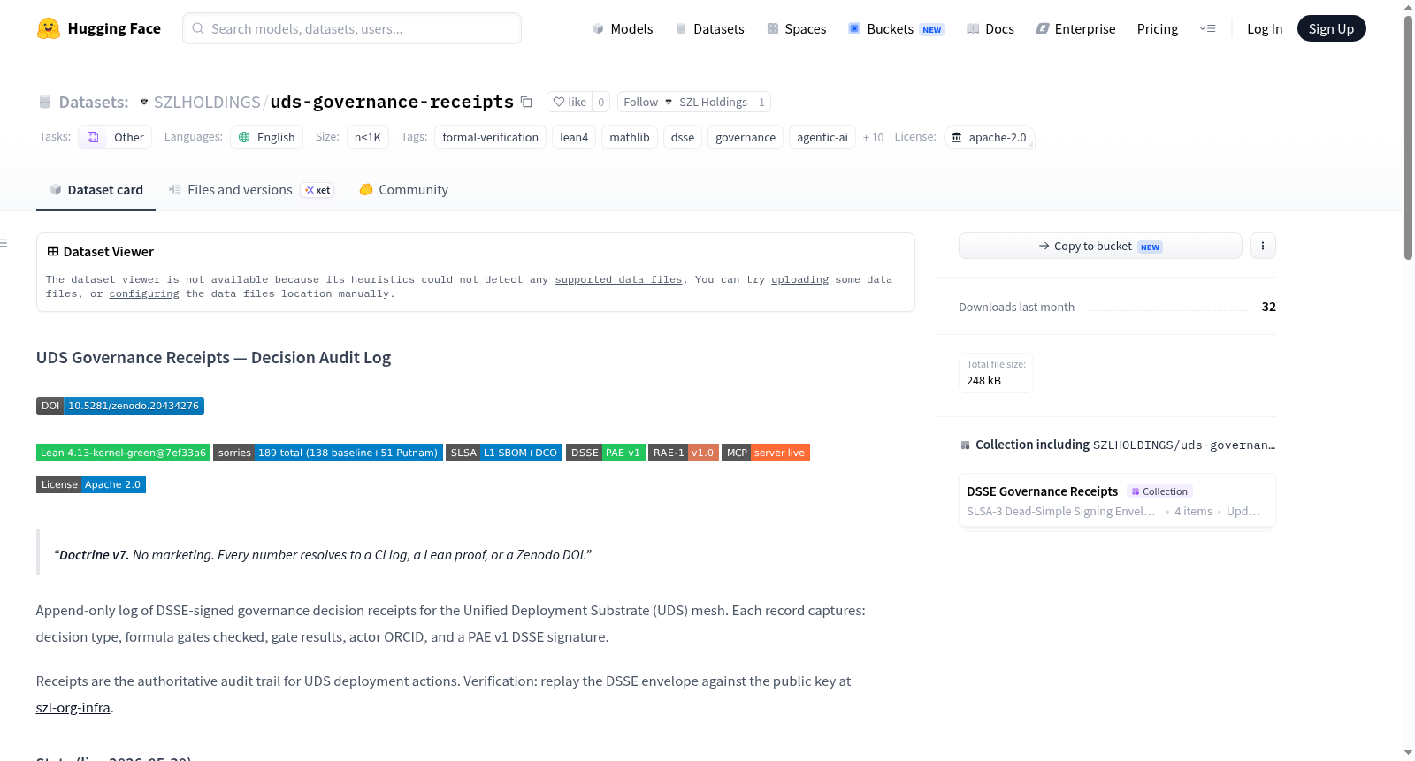Image resolution: width=1415 pixels, height=761 pixels.
Task: Open the Docs page
Action: point(990,28)
